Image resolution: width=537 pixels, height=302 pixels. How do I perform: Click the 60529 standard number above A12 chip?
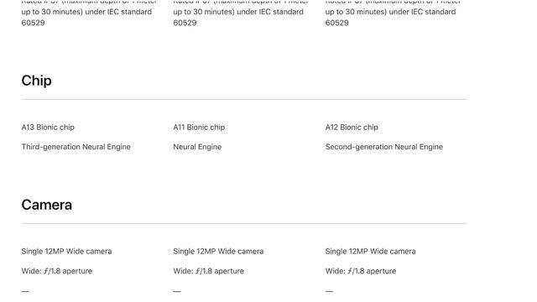tap(337, 23)
